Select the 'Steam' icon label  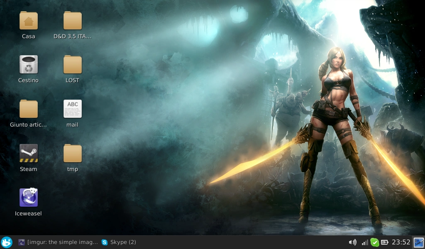[x=29, y=169]
